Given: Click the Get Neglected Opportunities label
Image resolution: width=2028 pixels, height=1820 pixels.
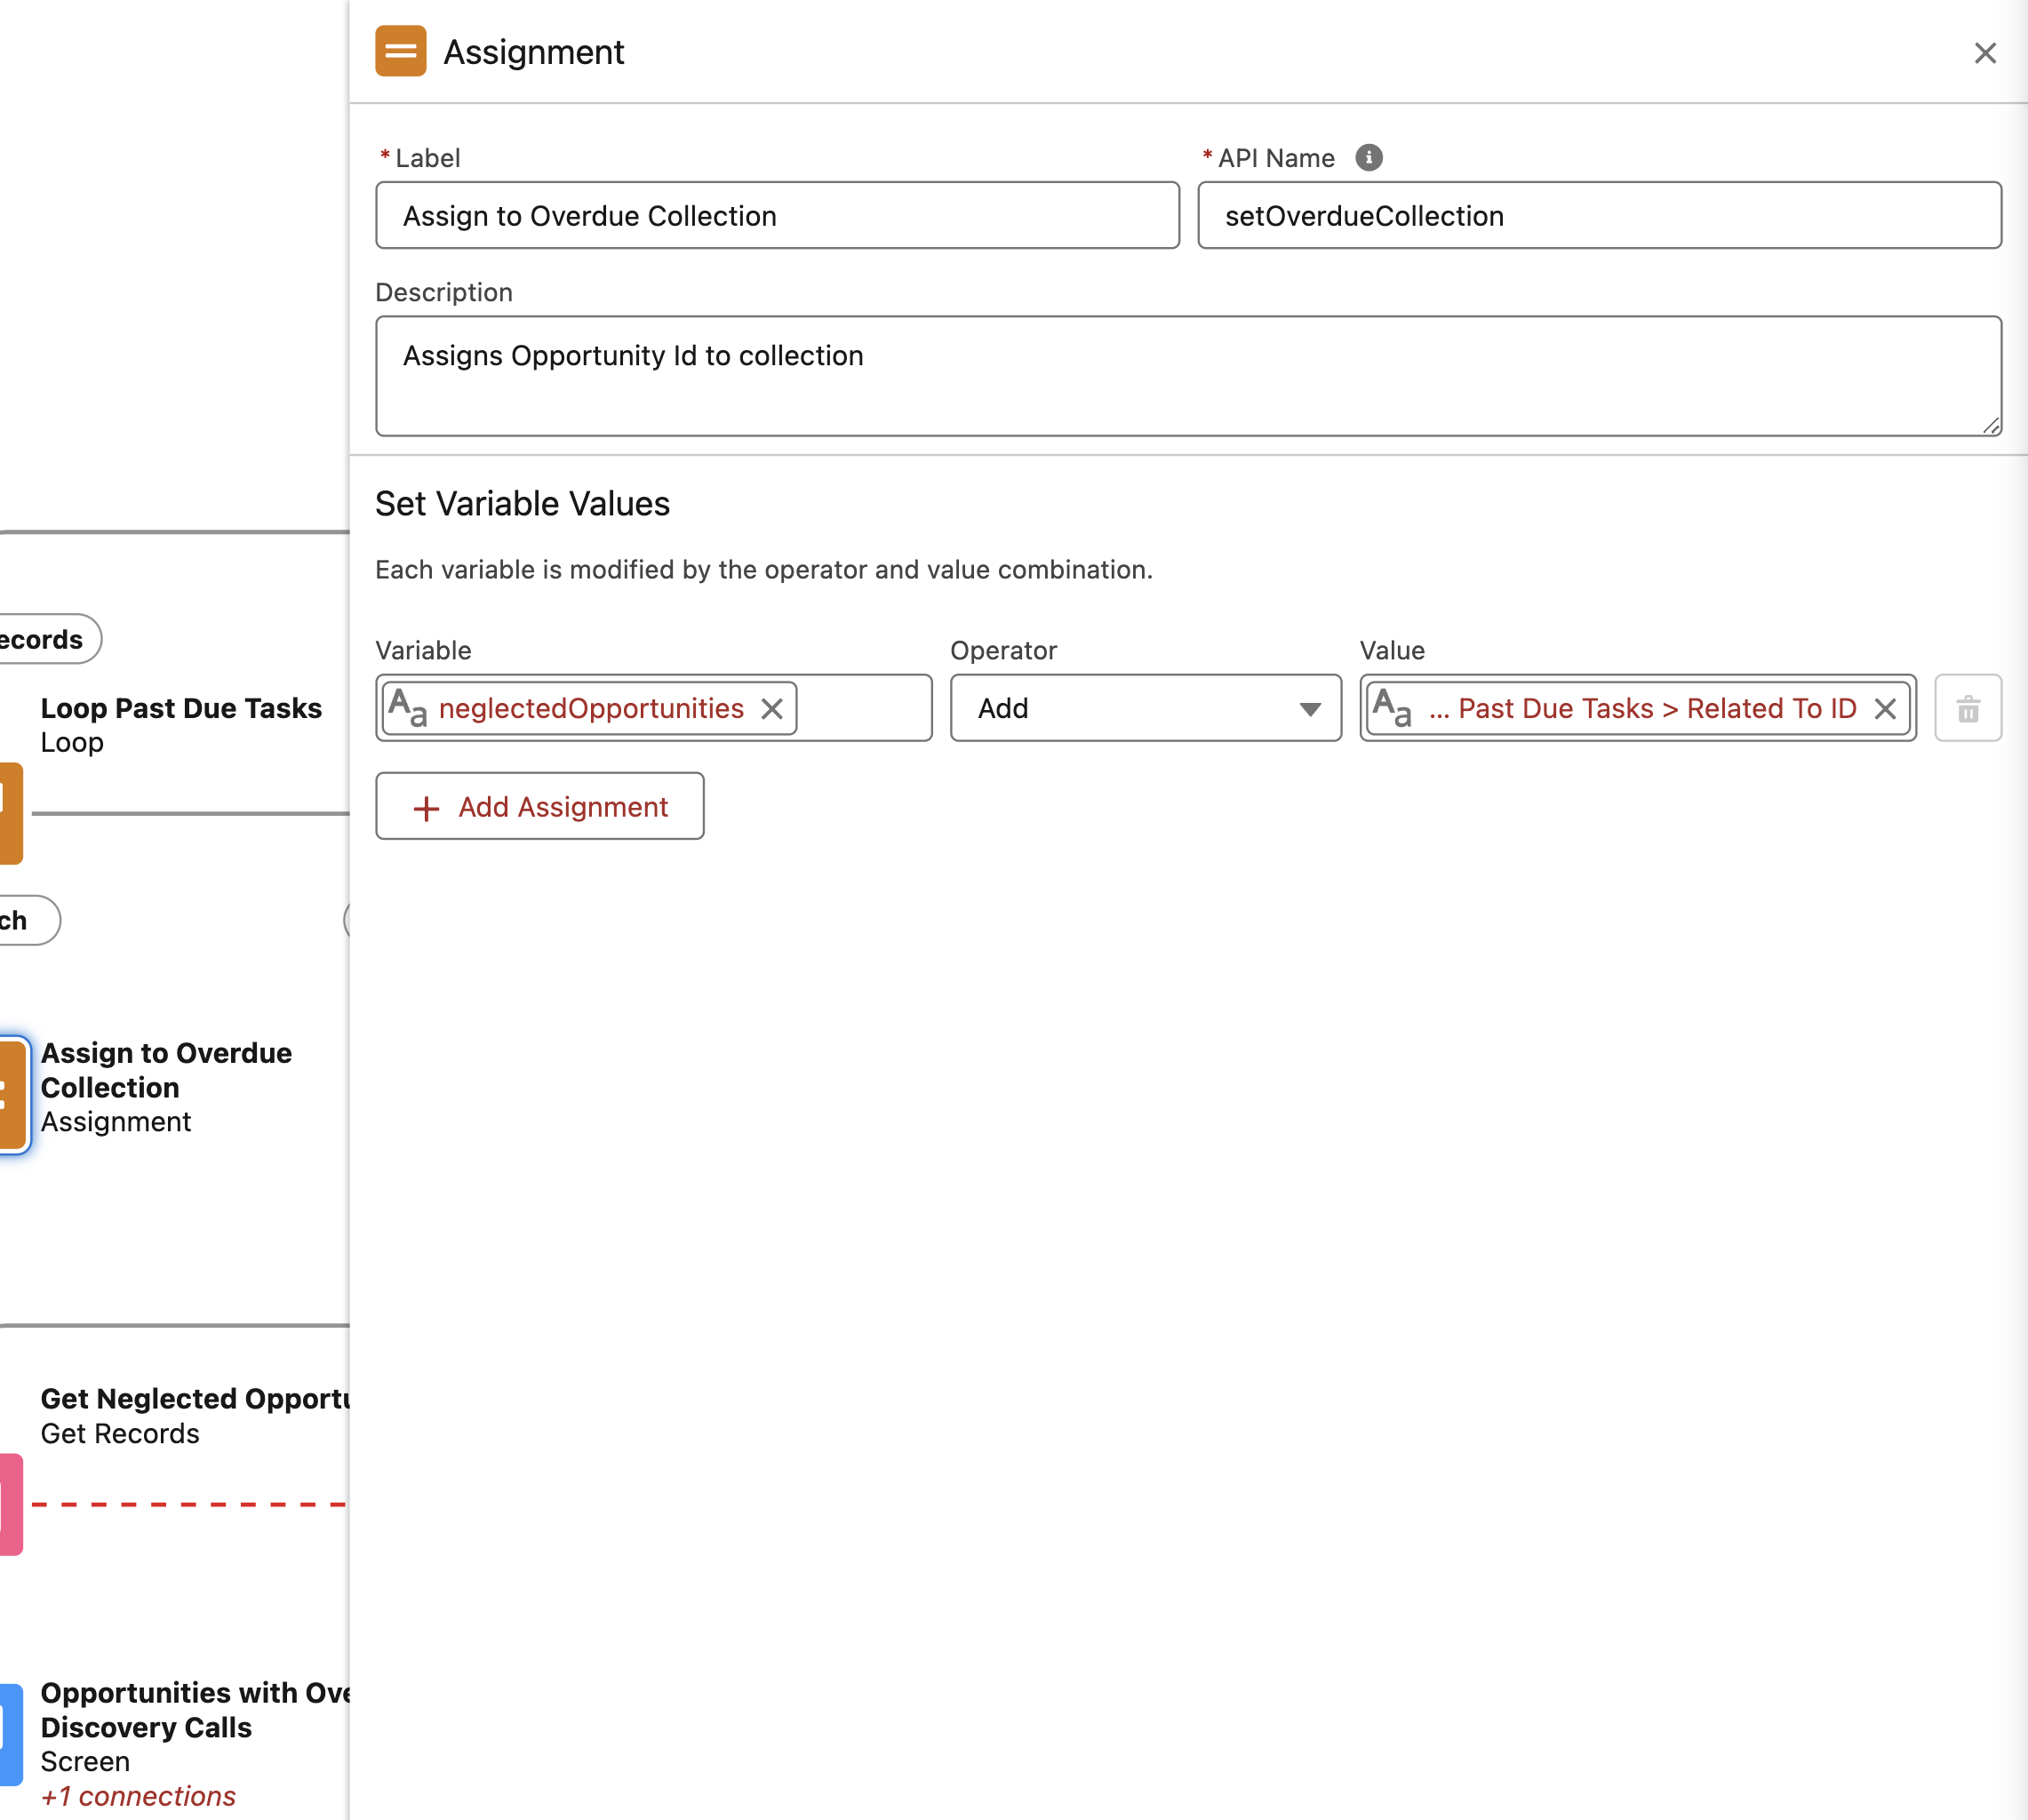Looking at the screenshot, I should 194,1399.
